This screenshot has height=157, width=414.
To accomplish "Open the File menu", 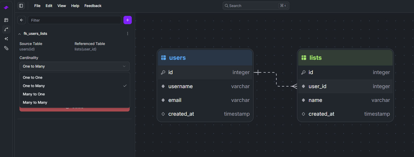I will (37, 6).
